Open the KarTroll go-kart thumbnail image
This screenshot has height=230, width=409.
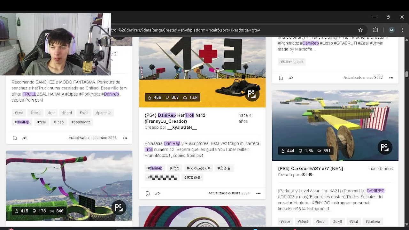coord(202,72)
